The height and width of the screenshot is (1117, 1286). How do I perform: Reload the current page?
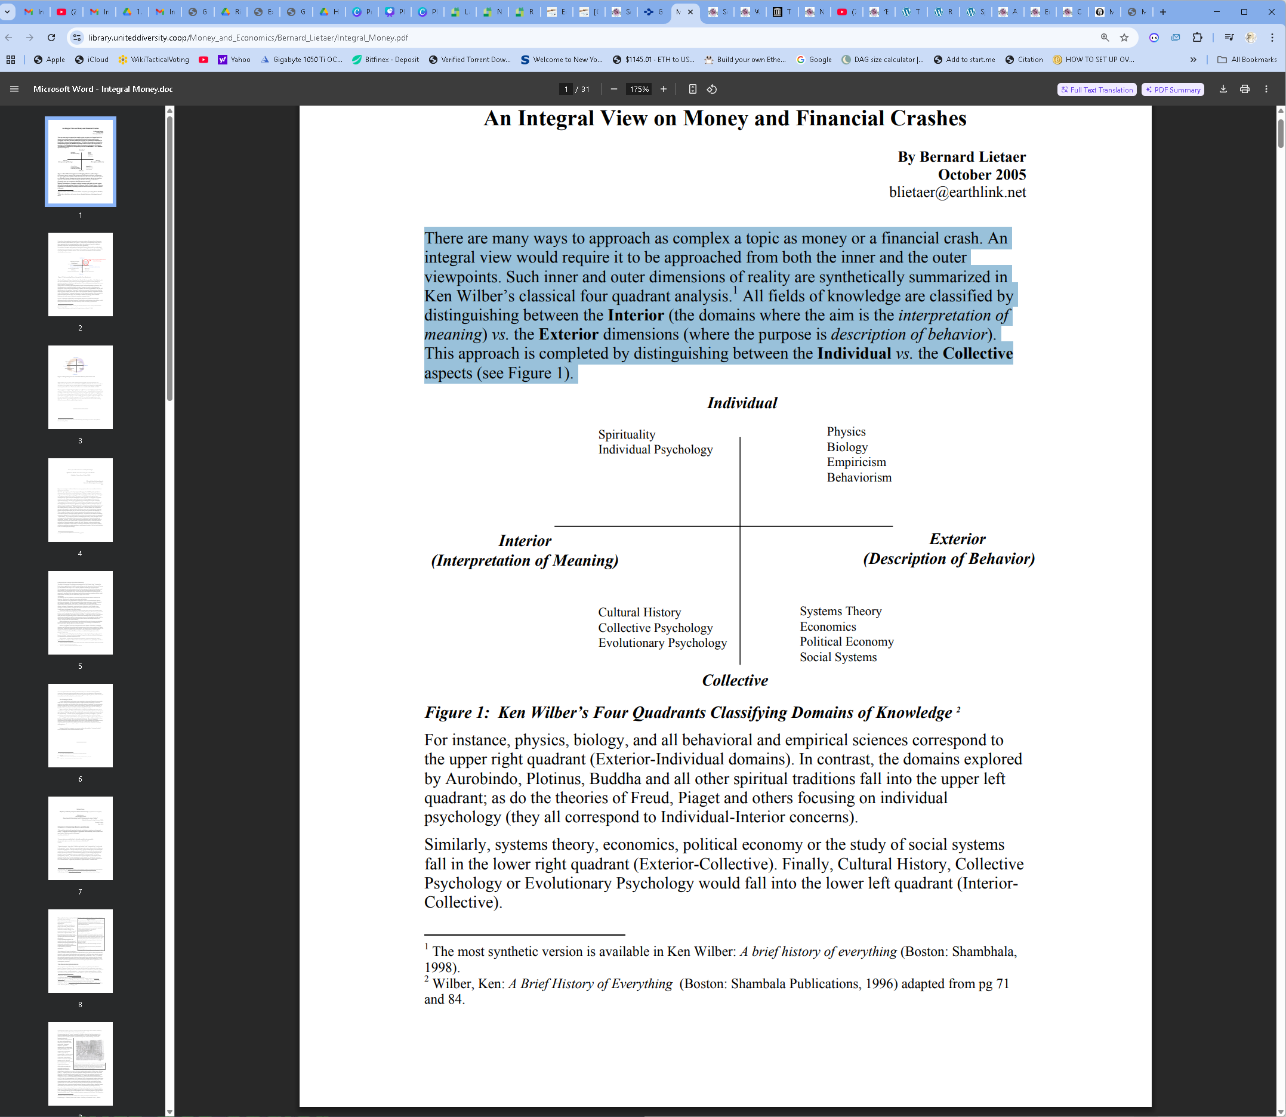51,38
